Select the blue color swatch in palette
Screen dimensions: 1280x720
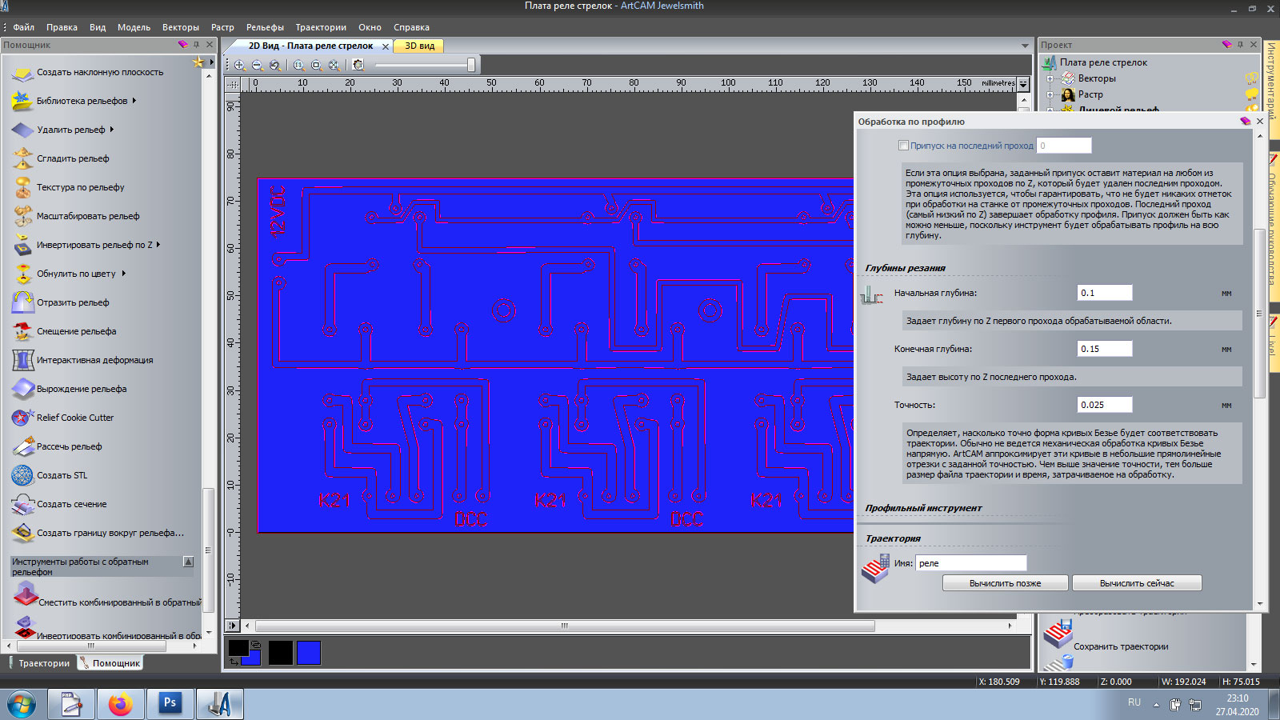click(309, 653)
